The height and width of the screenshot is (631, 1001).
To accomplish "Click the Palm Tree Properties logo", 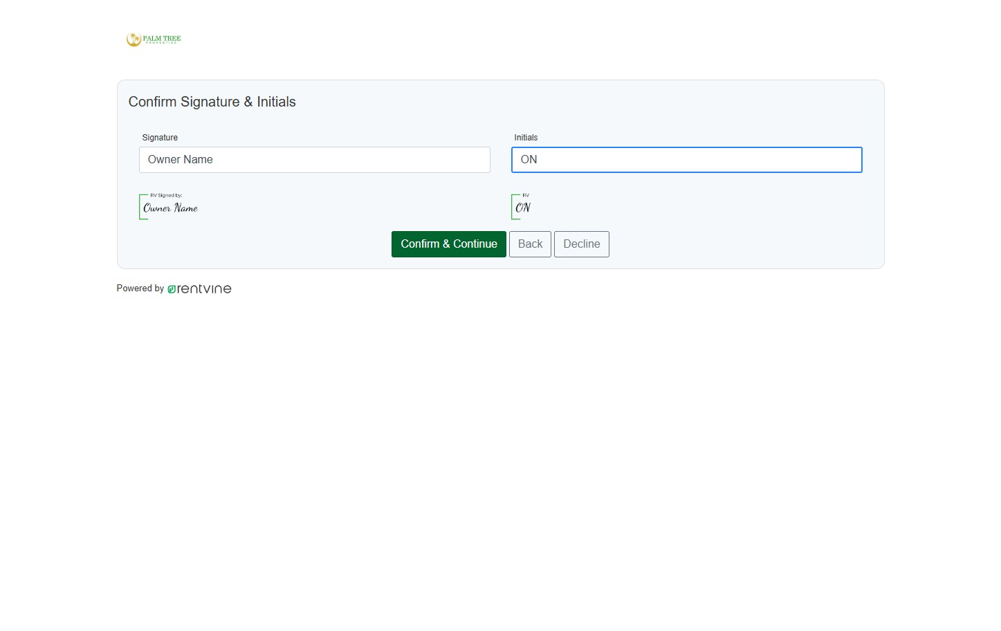I will coord(154,39).
